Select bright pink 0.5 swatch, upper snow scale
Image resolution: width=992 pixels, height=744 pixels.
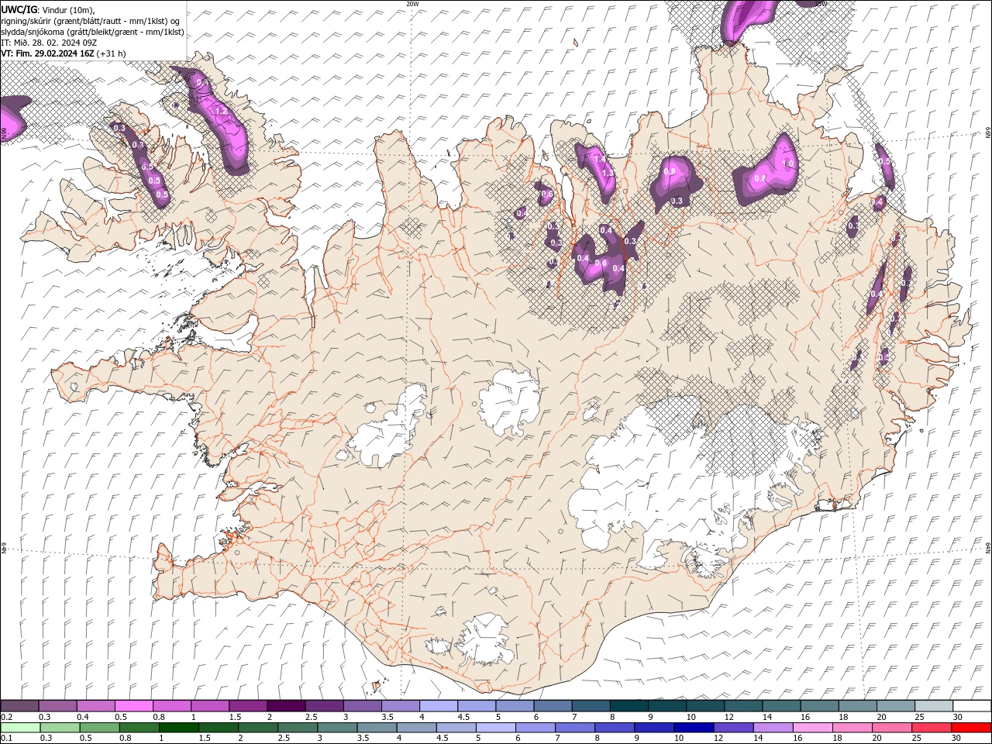pyautogui.click(x=134, y=706)
